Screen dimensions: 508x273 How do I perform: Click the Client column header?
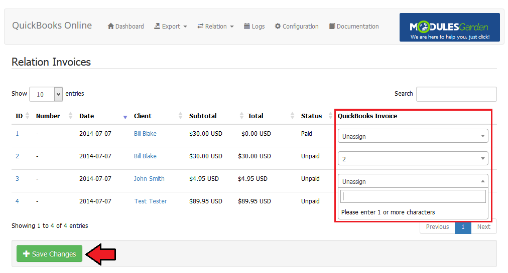coord(143,116)
